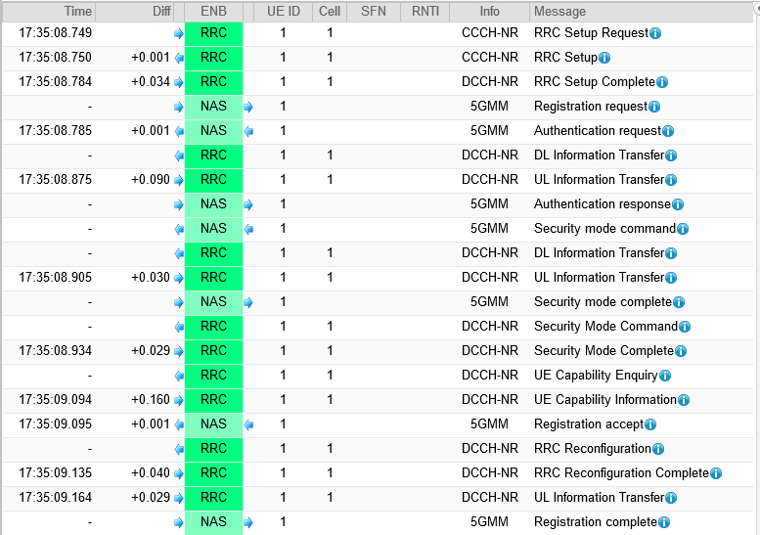Click info icon for UL Information Transfer at 17:35:09.164
This screenshot has width=760, height=535.
671,498
